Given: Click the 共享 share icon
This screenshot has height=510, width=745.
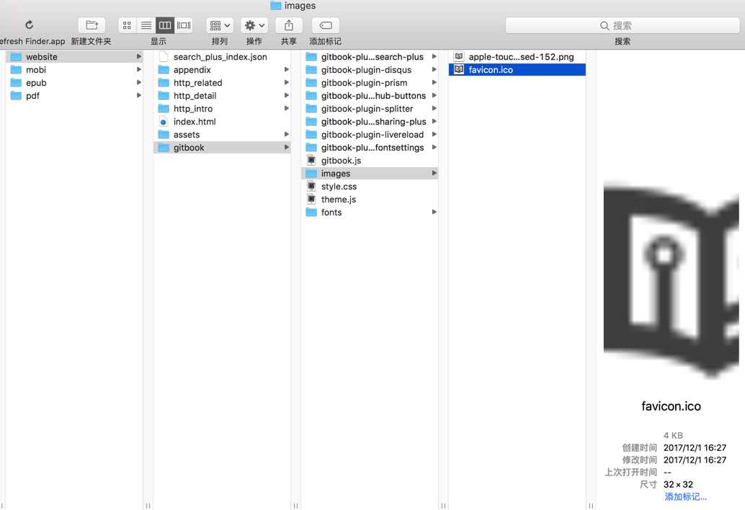Looking at the screenshot, I should 288,25.
